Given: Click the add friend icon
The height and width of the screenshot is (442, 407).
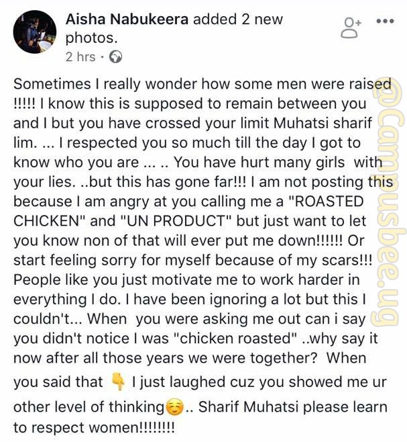Looking at the screenshot, I should pos(351,28).
